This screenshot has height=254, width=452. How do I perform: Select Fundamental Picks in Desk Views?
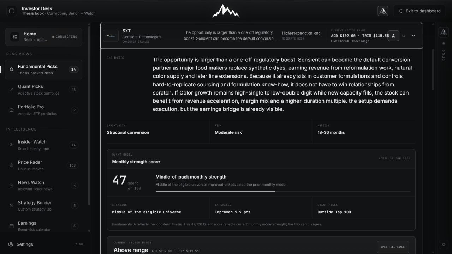[x=43, y=69]
